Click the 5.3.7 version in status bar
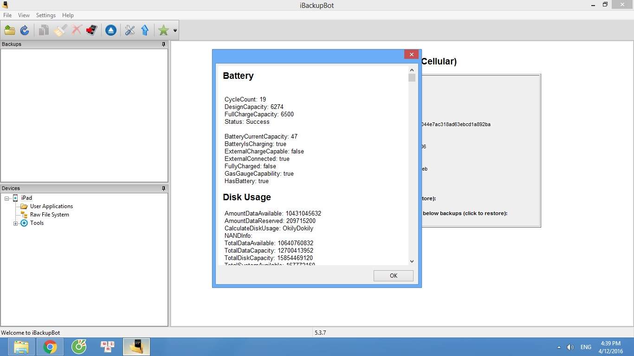The height and width of the screenshot is (356, 634). tap(320, 333)
